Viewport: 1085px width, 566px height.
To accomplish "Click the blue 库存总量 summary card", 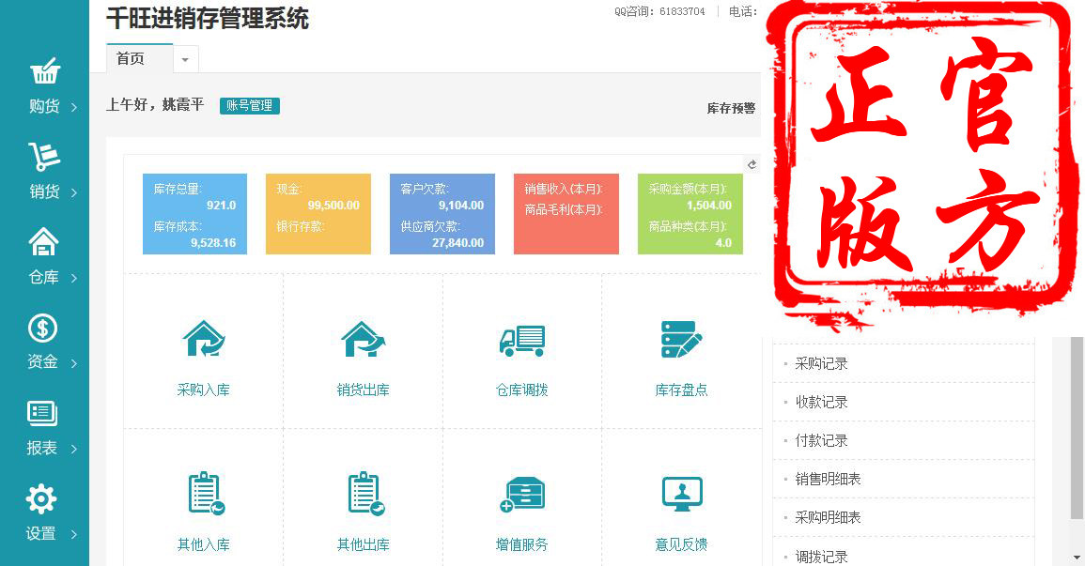I will click(194, 214).
